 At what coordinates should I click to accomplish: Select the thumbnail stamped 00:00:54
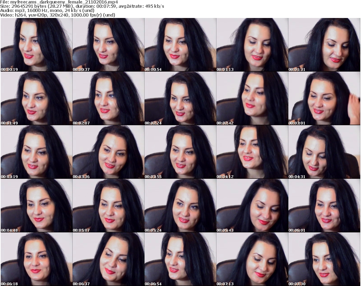pos(180,45)
